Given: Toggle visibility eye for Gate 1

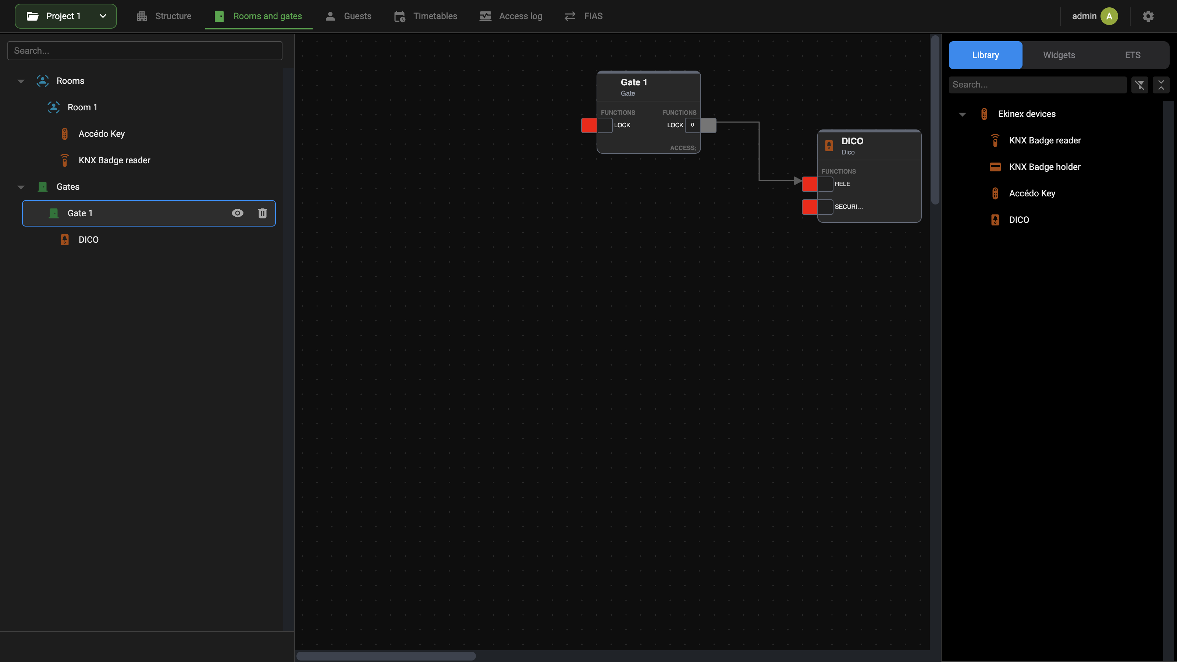Looking at the screenshot, I should [238, 213].
